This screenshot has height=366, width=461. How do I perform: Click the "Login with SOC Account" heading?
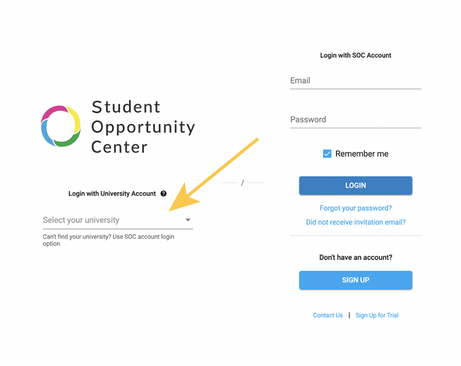coord(355,56)
